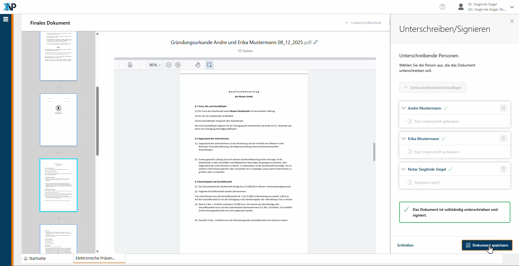Click the help question mark icon

[x=442, y=7]
